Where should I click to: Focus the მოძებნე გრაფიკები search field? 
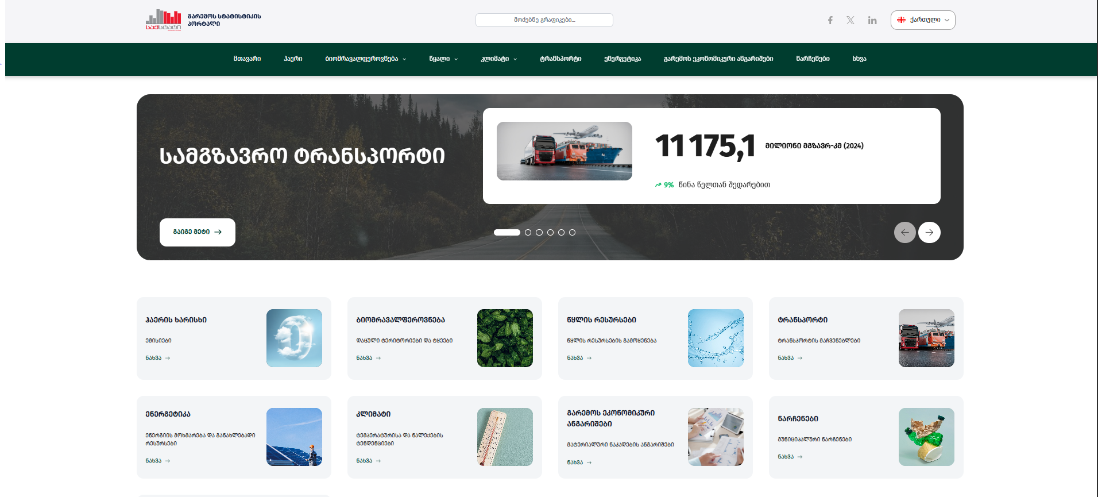pos(544,20)
